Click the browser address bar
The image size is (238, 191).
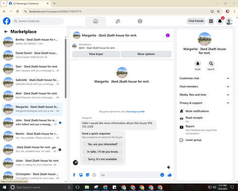(118, 11)
